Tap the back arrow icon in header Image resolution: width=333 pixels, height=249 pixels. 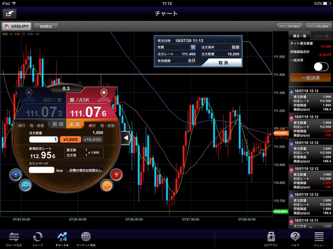pyautogui.click(x=9, y=14)
